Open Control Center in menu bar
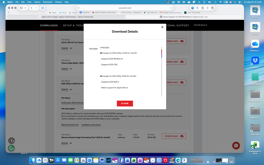Screen dimensions: 264x165 [240, 2]
